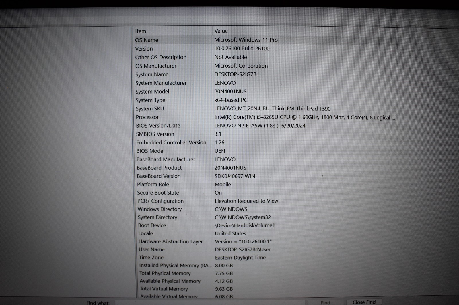Click the value SDK0J40697 WIN
This screenshot has width=459, height=305.
tap(235, 176)
